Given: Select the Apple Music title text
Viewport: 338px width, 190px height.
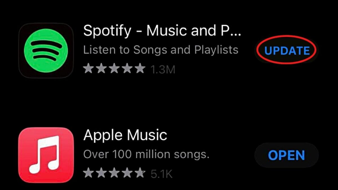Looking at the screenshot, I should [x=125, y=135].
